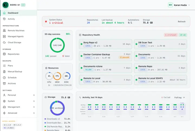The image size is (195, 131).
Task: Click the Full log arrow icon
Action: click(184, 98)
